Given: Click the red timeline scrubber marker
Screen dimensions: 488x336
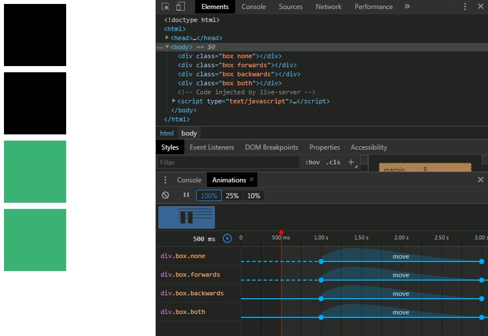Looking at the screenshot, I should (282, 232).
